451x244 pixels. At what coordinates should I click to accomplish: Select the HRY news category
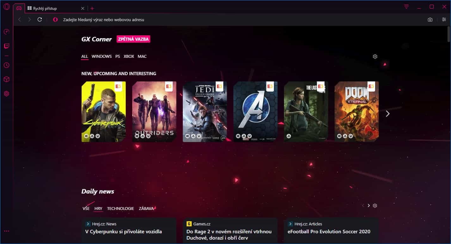point(98,209)
